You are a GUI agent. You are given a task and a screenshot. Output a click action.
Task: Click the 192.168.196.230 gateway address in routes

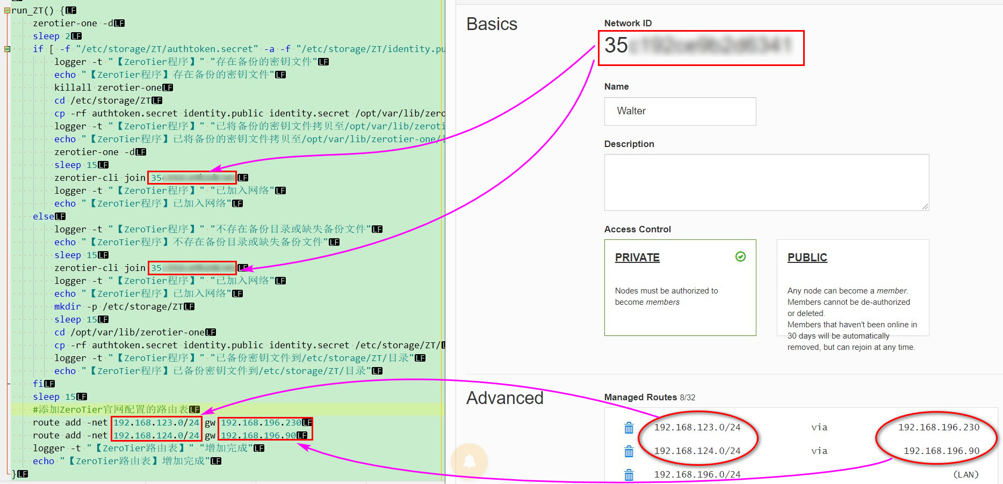coord(939,427)
